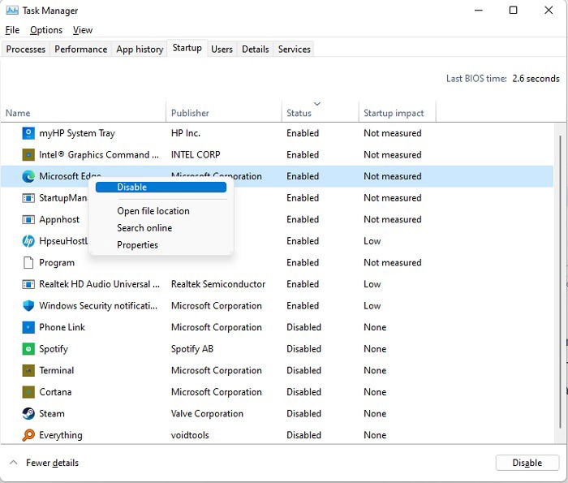Click the Spotify startup entry icon
This screenshot has height=483, width=568.
[28, 349]
